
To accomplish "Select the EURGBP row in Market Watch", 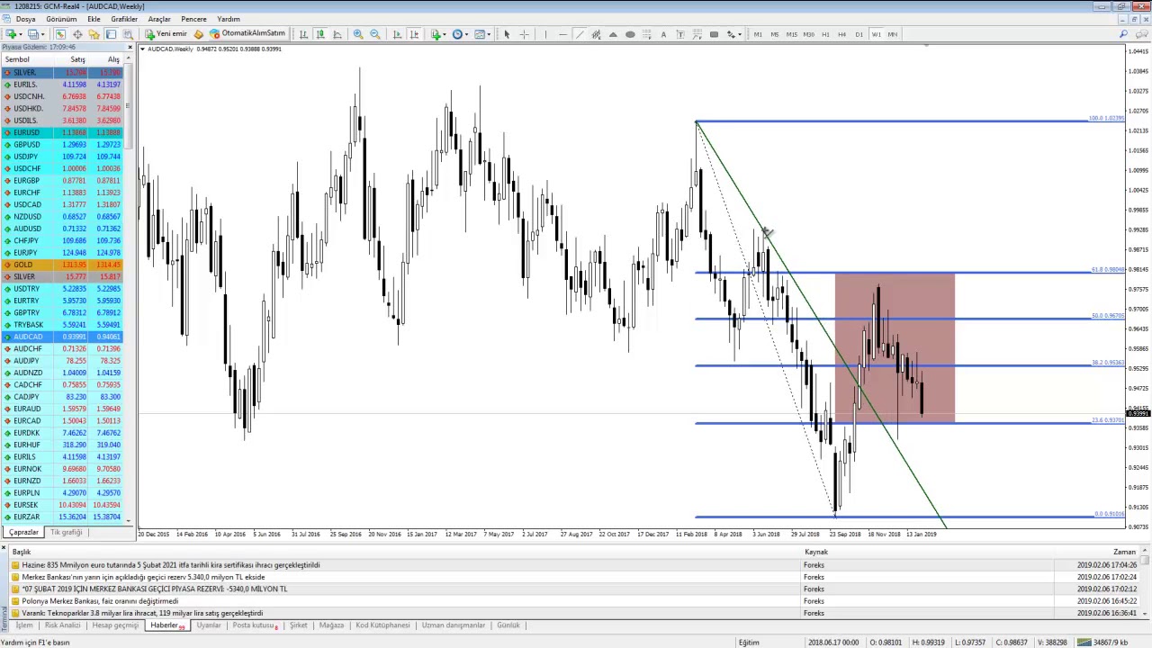I will click(x=62, y=180).
